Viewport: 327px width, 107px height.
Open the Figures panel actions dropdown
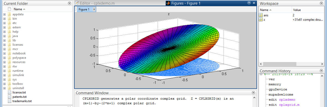(249, 3)
